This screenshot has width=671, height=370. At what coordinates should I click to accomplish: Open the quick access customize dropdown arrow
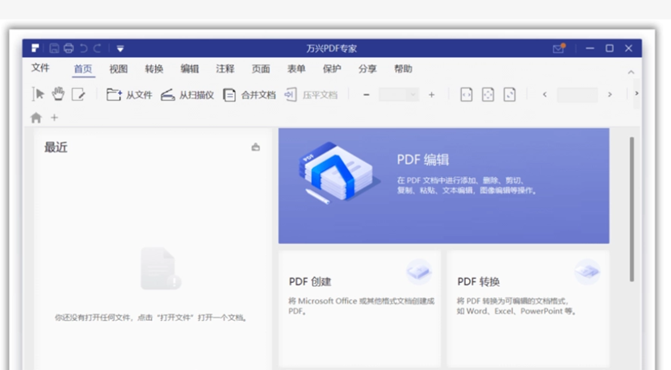click(120, 48)
